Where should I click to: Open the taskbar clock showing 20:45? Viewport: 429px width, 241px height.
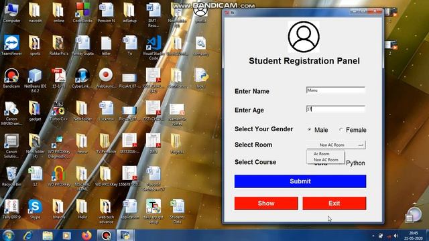pyautogui.click(x=414, y=236)
